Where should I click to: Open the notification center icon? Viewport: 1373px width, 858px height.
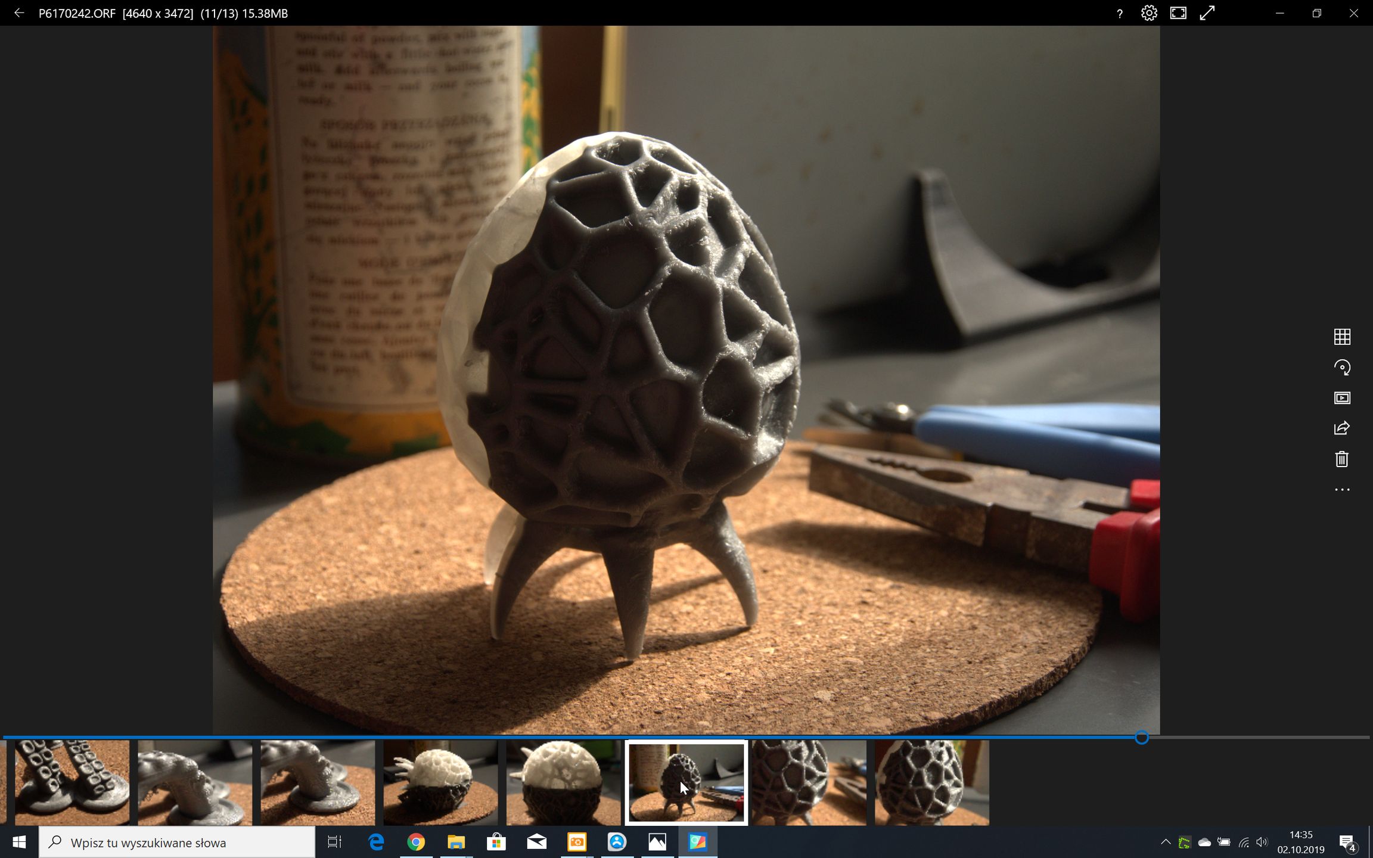[1347, 842]
